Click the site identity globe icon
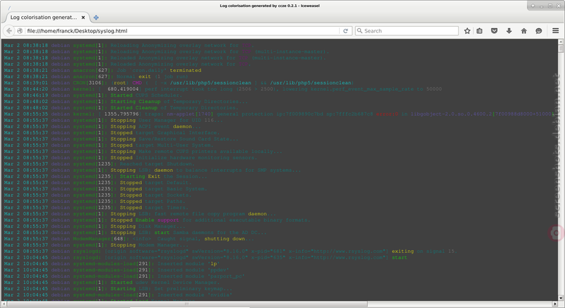Viewport: 565px width, 308px height. [x=20, y=31]
